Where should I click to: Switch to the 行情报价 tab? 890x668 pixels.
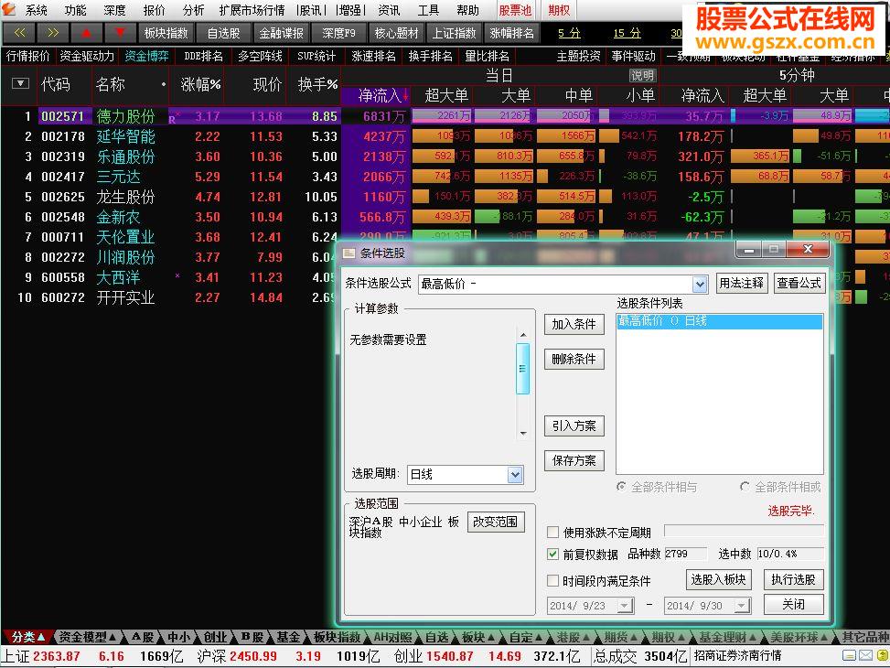(27, 56)
